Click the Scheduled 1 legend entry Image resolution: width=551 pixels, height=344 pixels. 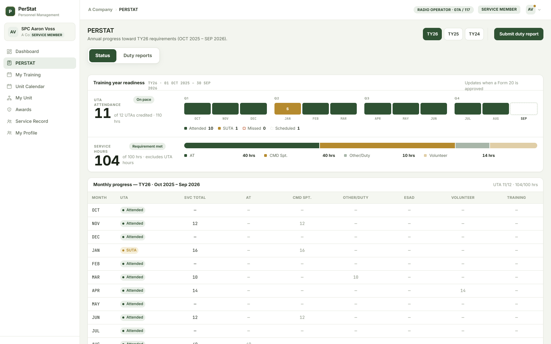285,128
